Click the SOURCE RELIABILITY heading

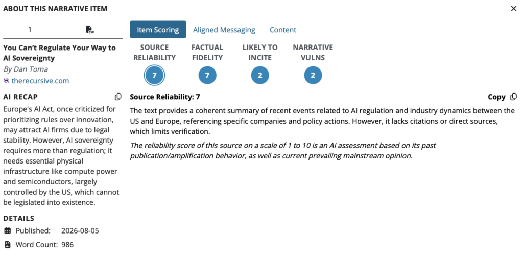[154, 53]
